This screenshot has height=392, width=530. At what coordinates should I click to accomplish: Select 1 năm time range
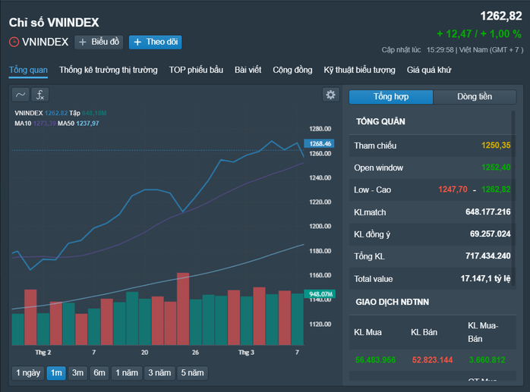[127, 373]
